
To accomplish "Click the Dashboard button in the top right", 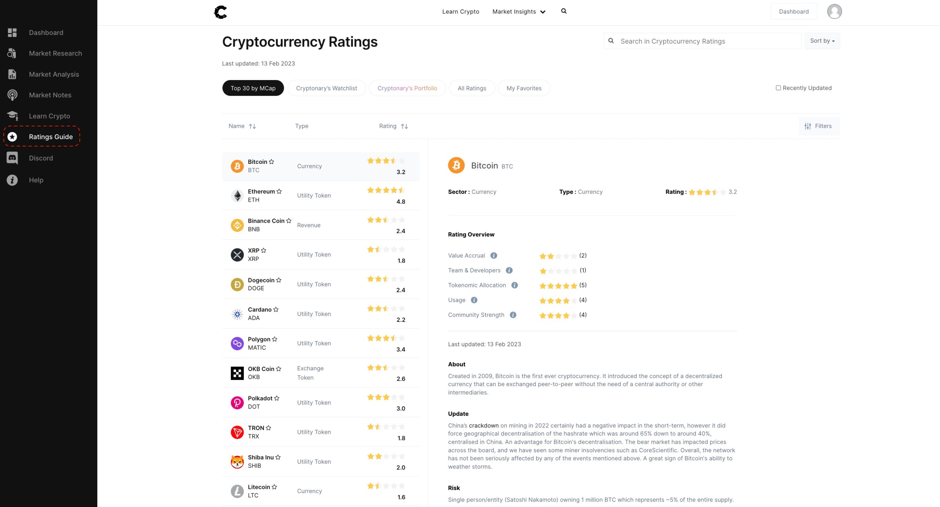I will tap(794, 11).
